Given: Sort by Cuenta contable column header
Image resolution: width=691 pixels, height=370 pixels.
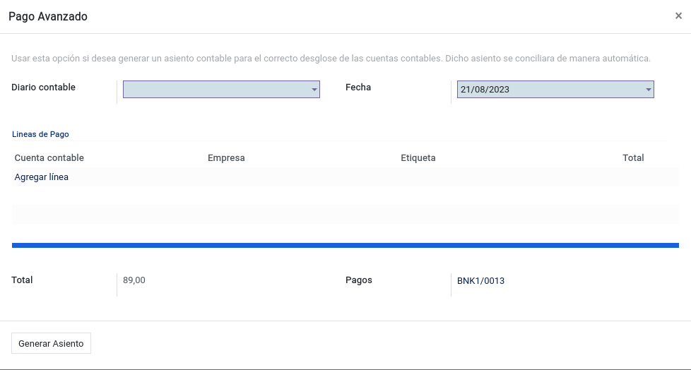Looking at the screenshot, I should (49, 157).
